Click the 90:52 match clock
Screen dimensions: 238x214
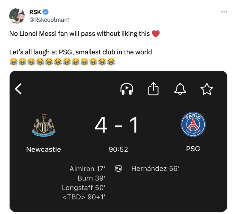(x=119, y=150)
